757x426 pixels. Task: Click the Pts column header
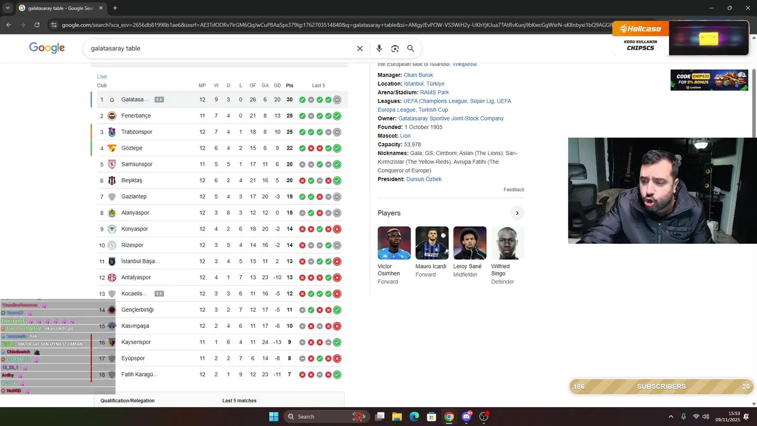click(290, 86)
